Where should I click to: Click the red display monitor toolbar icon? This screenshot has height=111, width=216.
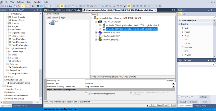tap(28, 6)
